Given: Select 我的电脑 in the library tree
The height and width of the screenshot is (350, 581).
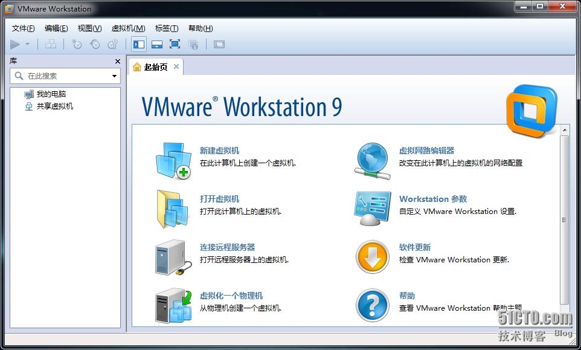Looking at the screenshot, I should pyautogui.click(x=51, y=94).
